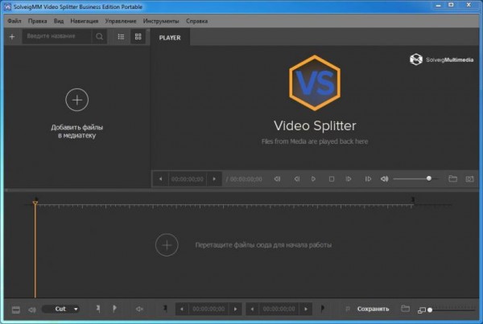The height and width of the screenshot is (324, 483).
Task: Close the Video Splitter window
Action: click(469, 5)
